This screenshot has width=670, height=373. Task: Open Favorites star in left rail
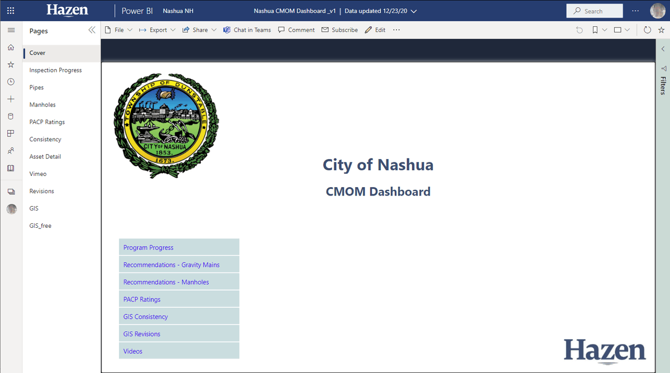pos(11,65)
